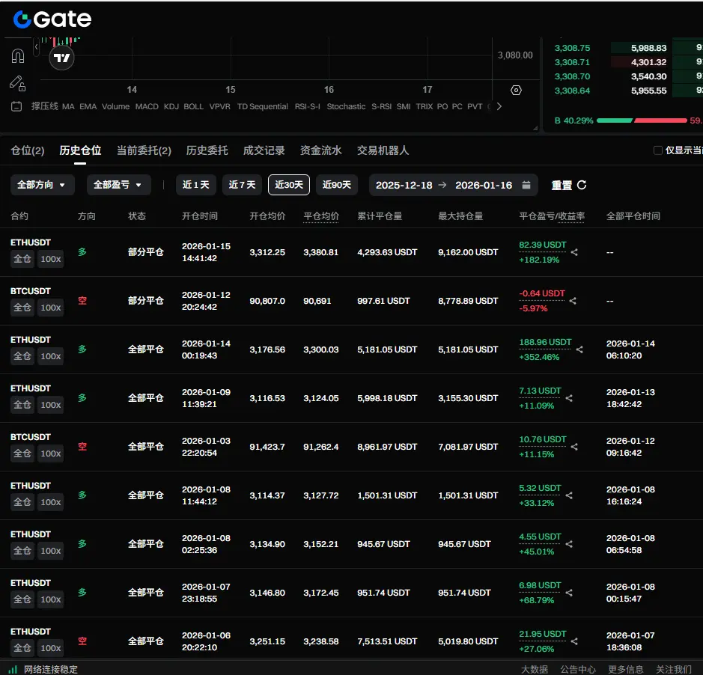
Task: Click order book price 3,308.75
Action: tap(572, 48)
